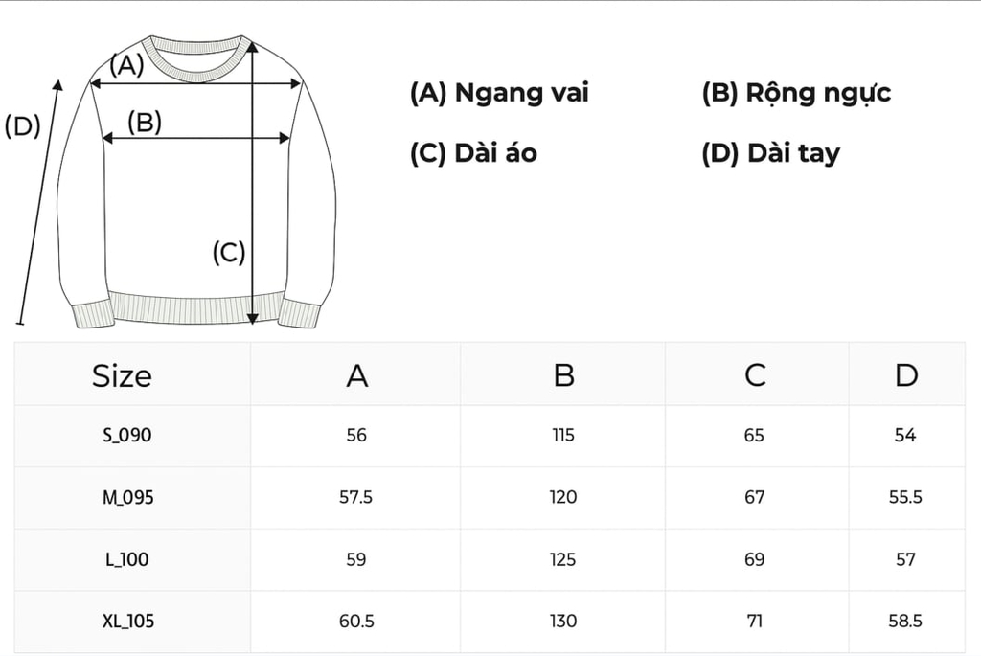981x656 pixels.
Task: Click the "(D) Dài tay" legend text
Action: 770,153
